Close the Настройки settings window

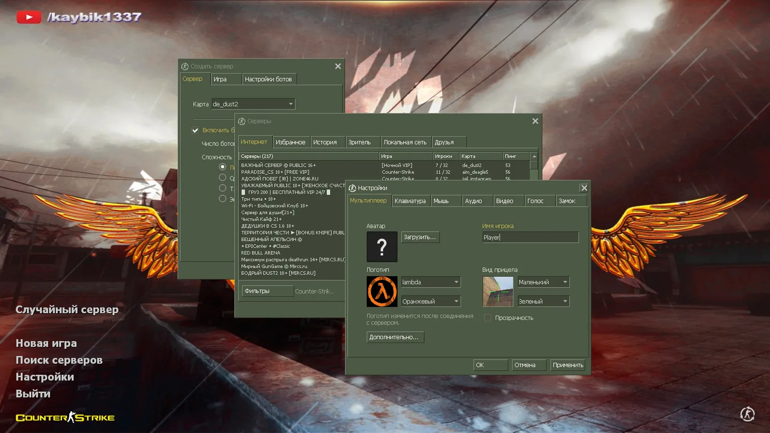[584, 188]
